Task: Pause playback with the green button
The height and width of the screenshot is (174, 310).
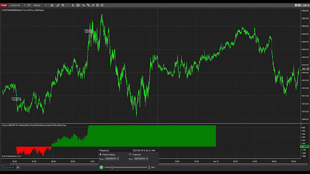Action: pos(101,167)
